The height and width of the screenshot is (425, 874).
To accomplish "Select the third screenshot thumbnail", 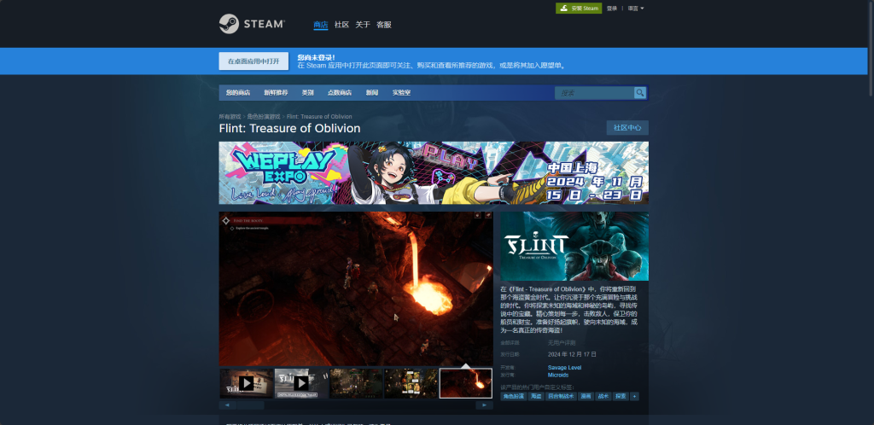I will click(356, 383).
